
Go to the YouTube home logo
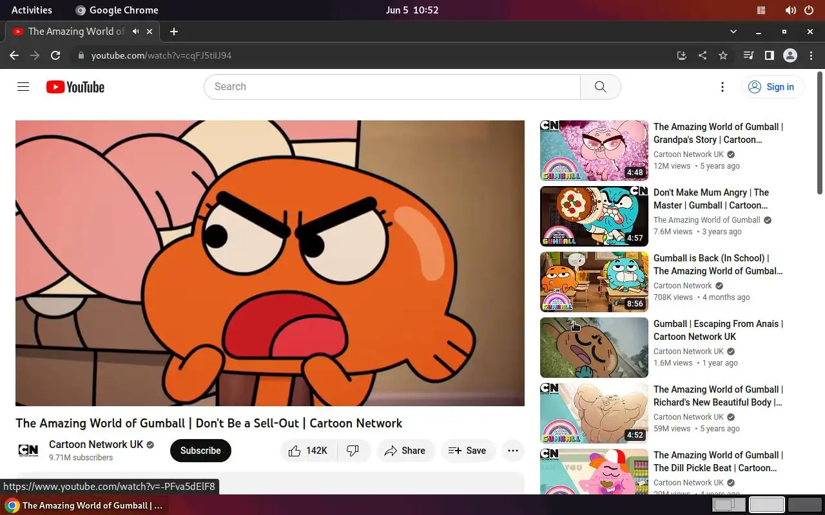[x=75, y=87]
